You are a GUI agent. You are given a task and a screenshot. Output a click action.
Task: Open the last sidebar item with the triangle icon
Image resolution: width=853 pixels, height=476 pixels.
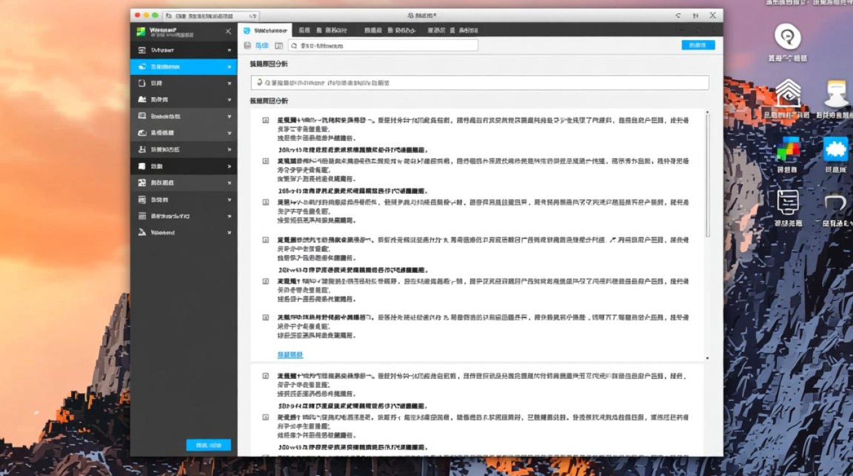click(183, 233)
